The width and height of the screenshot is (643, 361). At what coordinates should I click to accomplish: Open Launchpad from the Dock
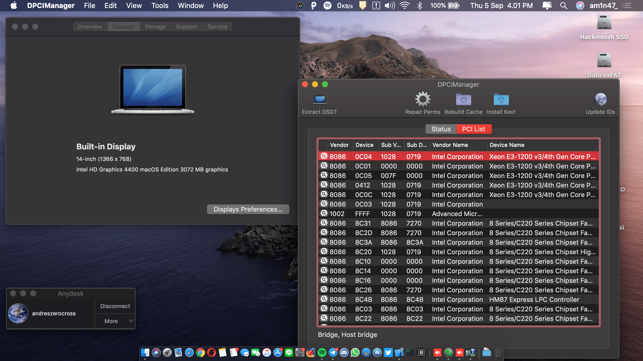[x=167, y=352]
